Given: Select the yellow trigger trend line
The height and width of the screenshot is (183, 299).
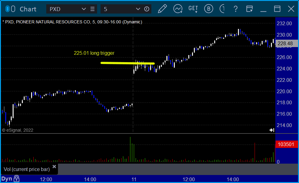Looking at the screenshot, I should pyautogui.click(x=128, y=63).
